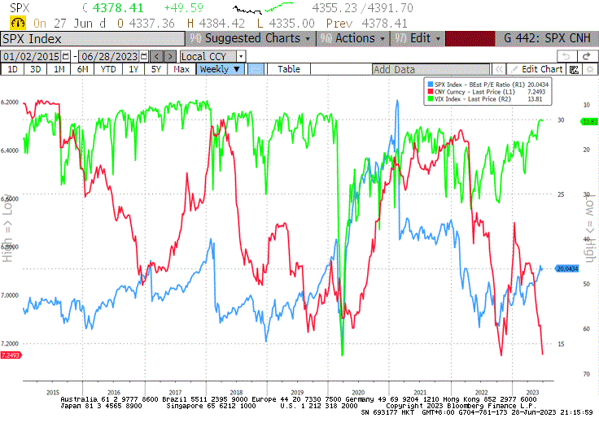
Task: Click the 2020 label on the time axis
Action: pos(358,393)
